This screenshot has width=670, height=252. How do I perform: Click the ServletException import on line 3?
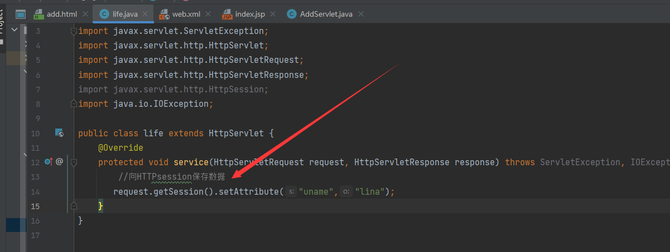pyautogui.click(x=173, y=31)
